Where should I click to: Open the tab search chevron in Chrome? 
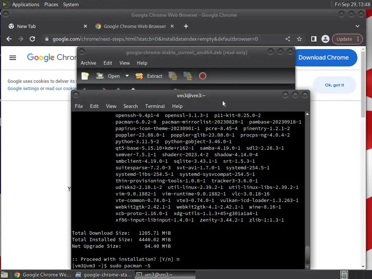[x=357, y=26]
